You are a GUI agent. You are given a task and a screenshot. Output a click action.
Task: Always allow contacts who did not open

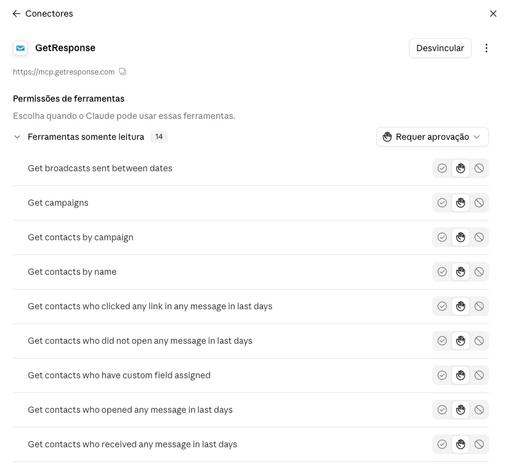[442, 341]
